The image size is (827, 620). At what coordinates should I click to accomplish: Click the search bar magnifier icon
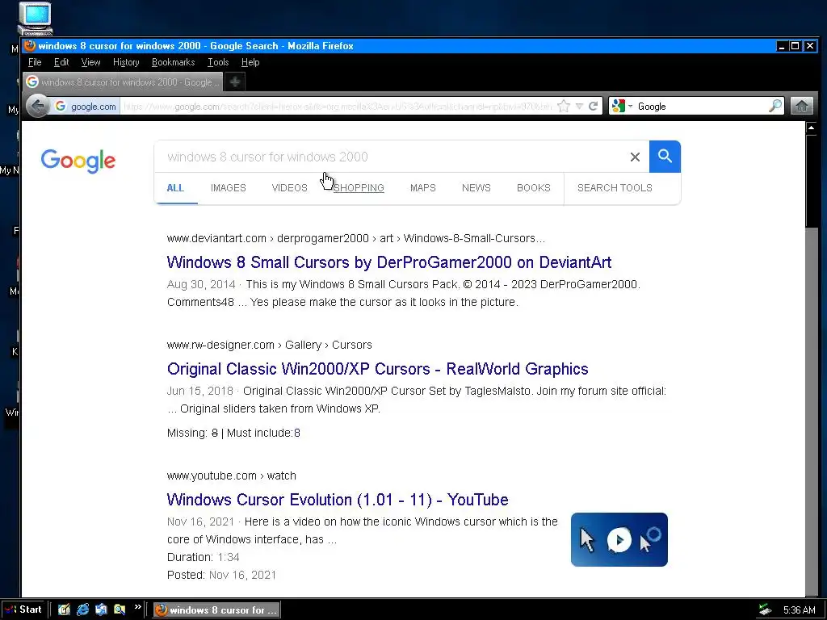(x=775, y=106)
